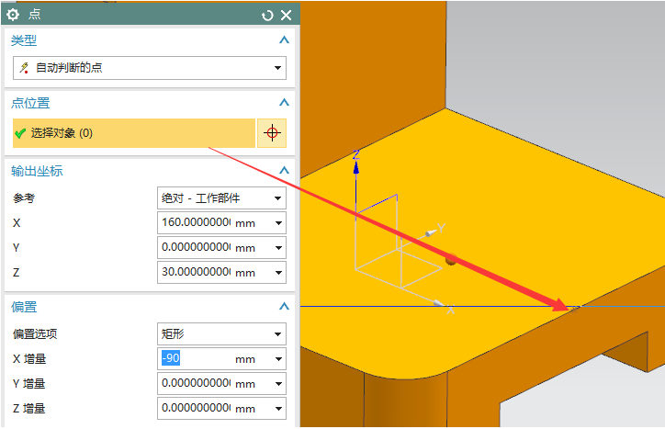
Task: Open the 自动判断的点 type dropdown
Action: tap(149, 68)
